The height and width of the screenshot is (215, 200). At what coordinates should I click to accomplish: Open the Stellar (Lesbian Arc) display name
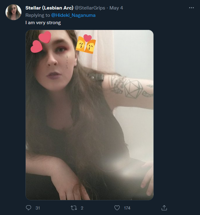(x=49, y=8)
